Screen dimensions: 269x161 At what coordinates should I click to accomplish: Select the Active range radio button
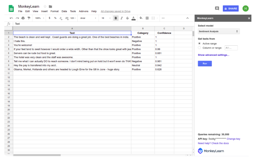click(x=199, y=44)
